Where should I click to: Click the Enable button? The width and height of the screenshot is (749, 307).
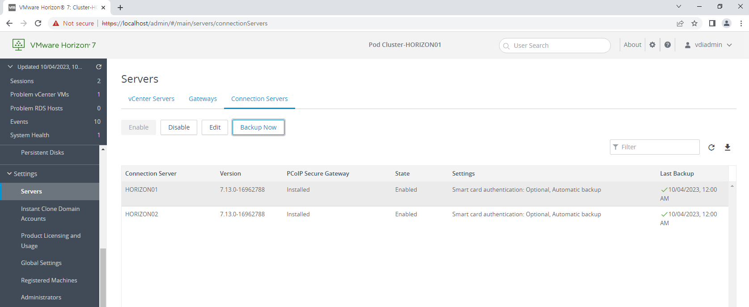tap(139, 127)
